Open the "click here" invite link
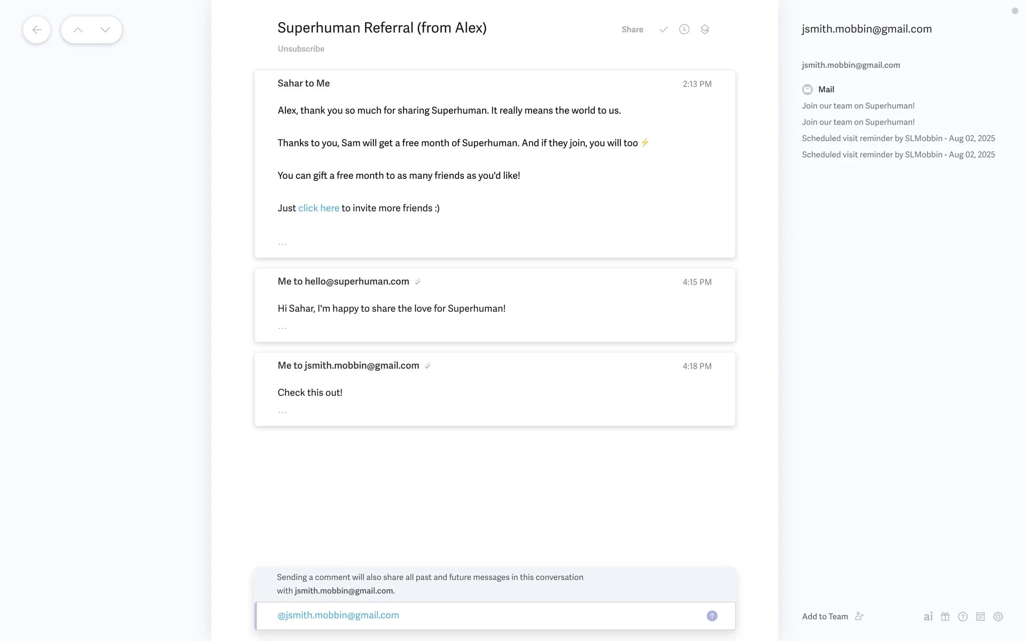This screenshot has width=1026, height=641. pos(318,208)
